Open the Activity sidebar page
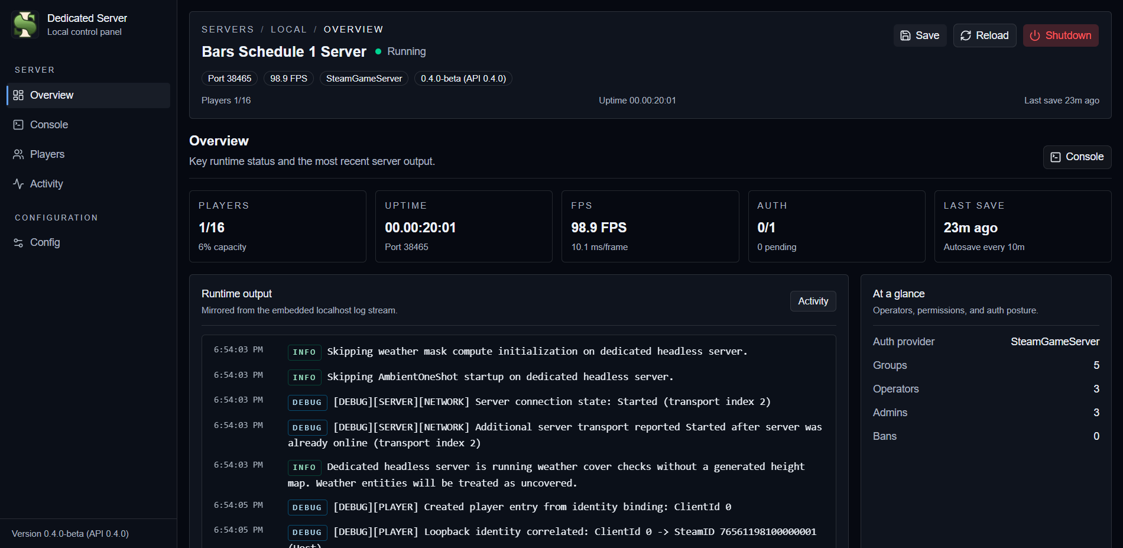Screen dimensions: 1123x548 89,184
